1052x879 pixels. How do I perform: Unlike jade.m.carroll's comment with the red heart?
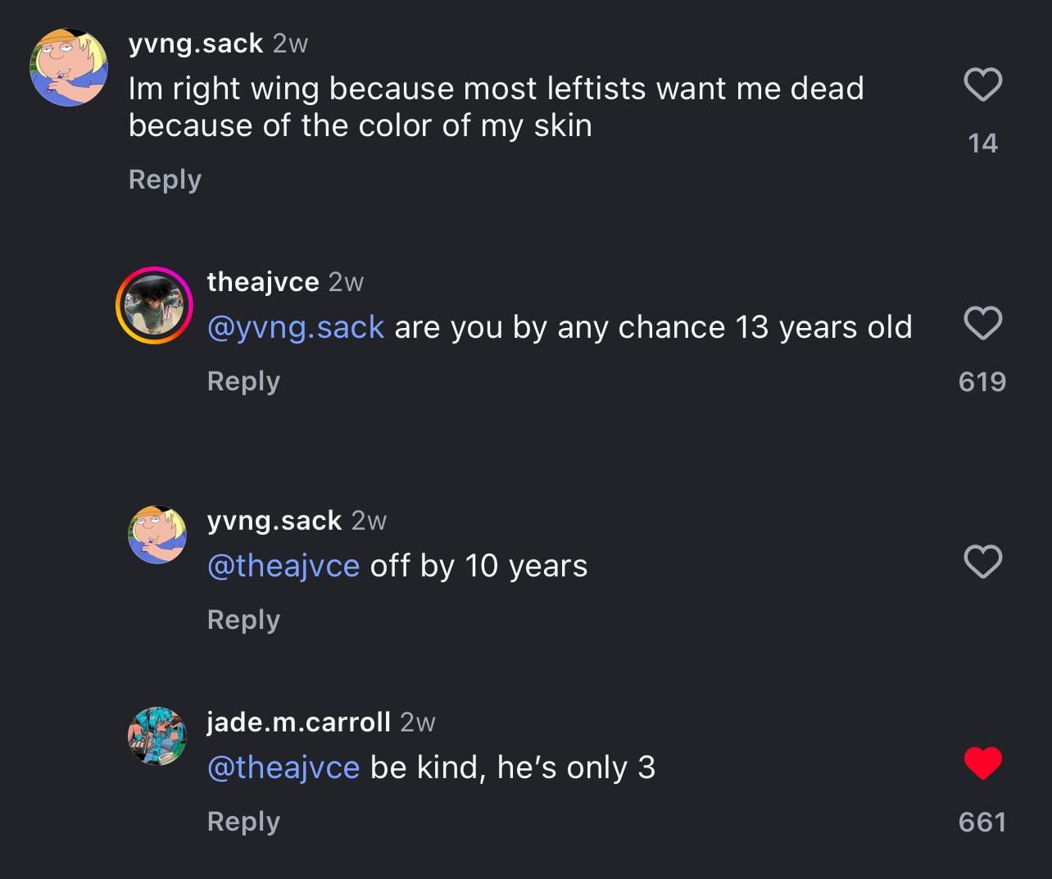tap(982, 763)
